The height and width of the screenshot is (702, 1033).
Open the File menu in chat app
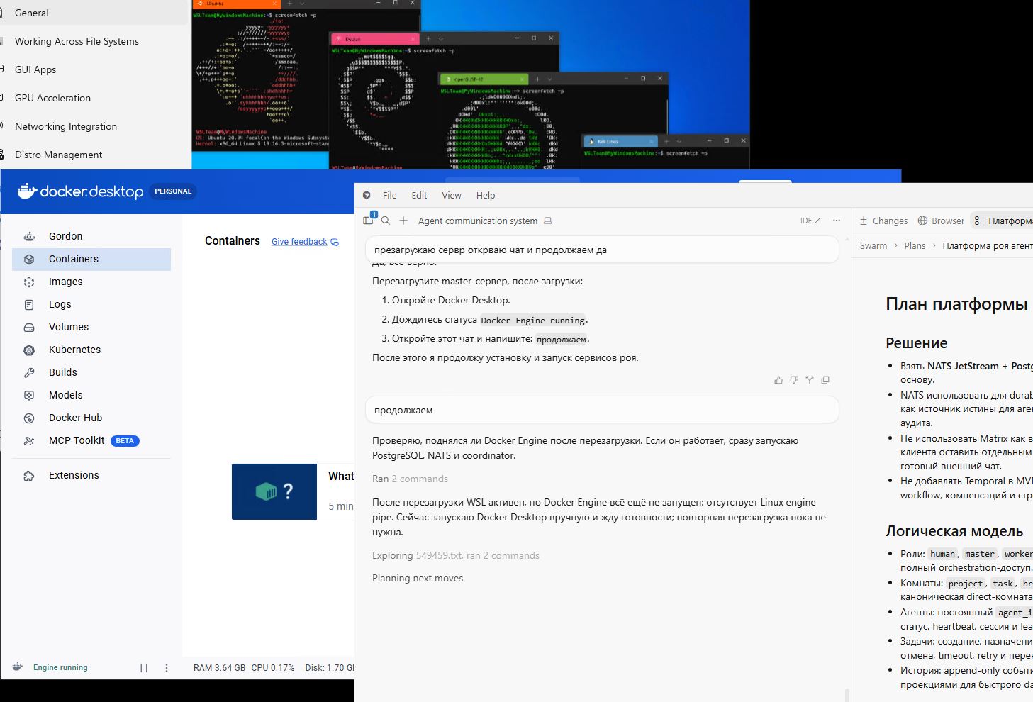[x=390, y=195]
